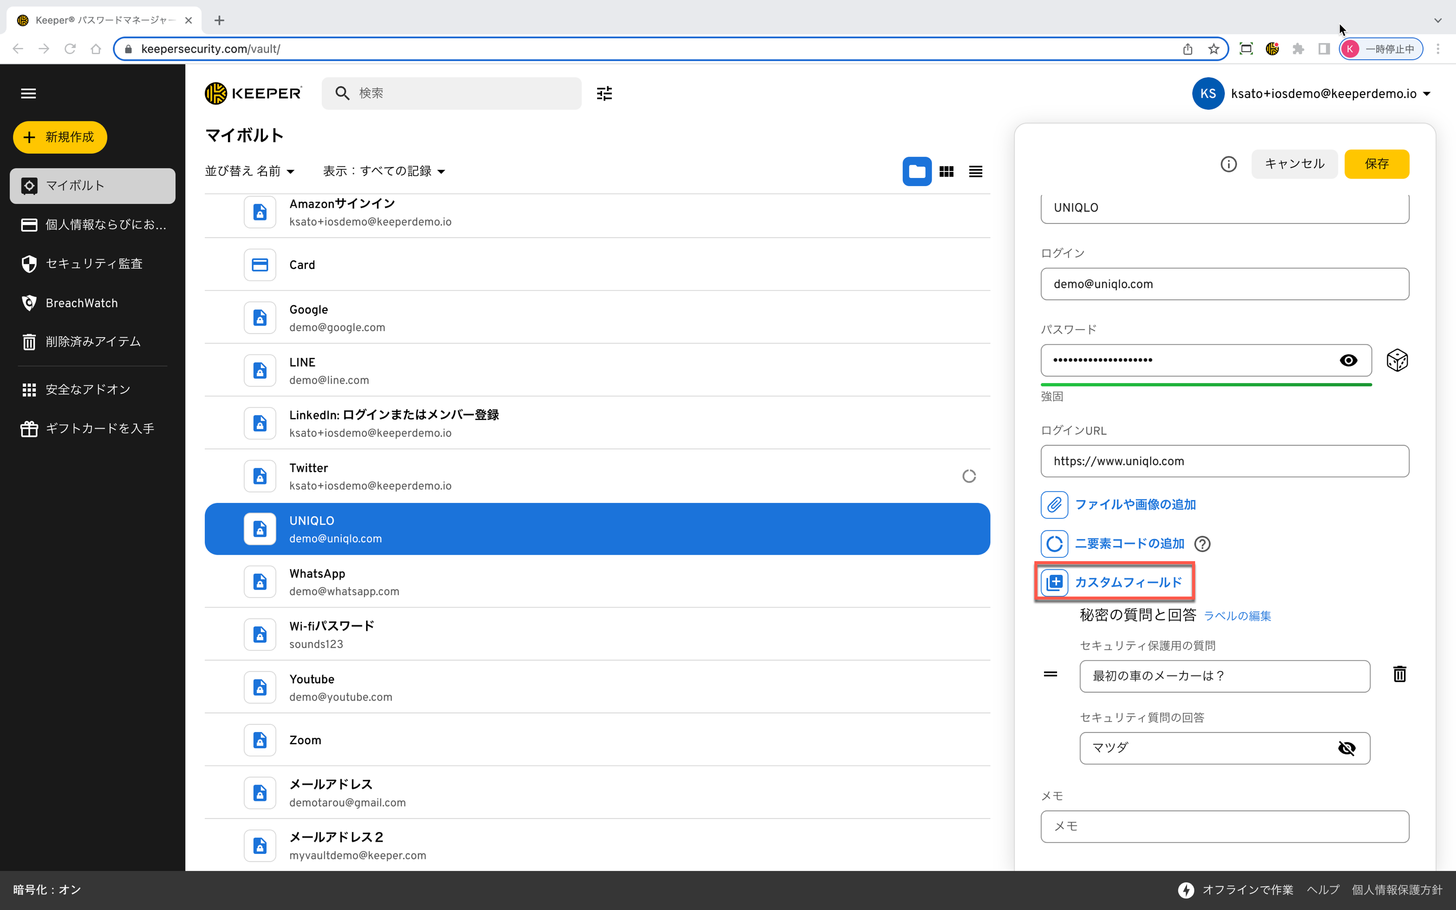Go to Security Audit in sidebar
Screen dimensions: 1456x910
point(94,263)
